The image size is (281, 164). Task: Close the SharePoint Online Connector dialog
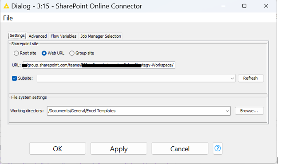pos(266,6)
